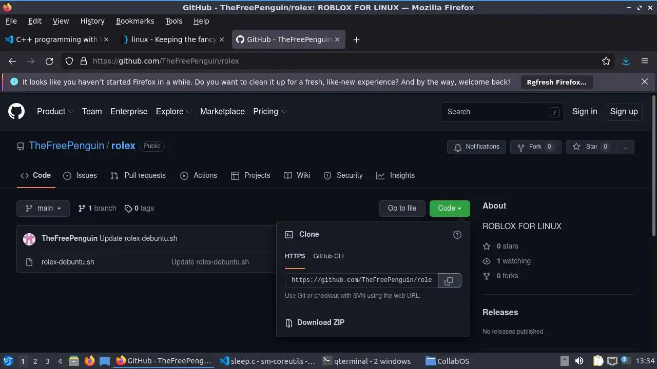The width and height of the screenshot is (657, 369).
Task: Open the Insights tab
Action: 395,175
